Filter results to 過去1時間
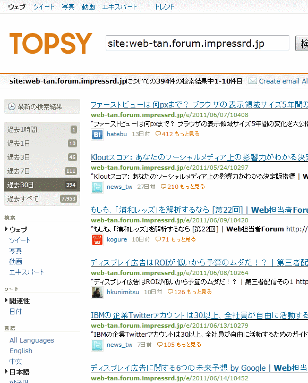Screen dimensions: 308x383 tap(42, 129)
